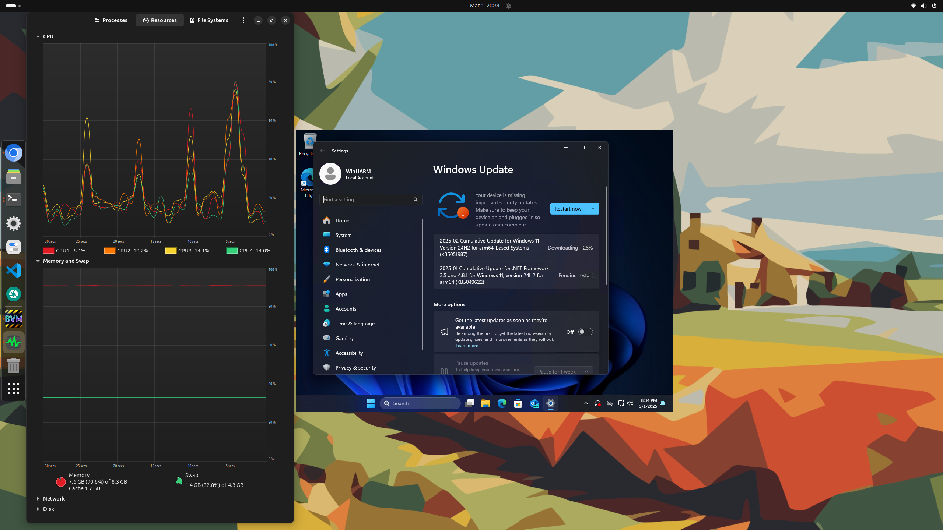Open the Restart now dropdown arrow
Viewport: 943px width, 530px height.
pyautogui.click(x=593, y=209)
